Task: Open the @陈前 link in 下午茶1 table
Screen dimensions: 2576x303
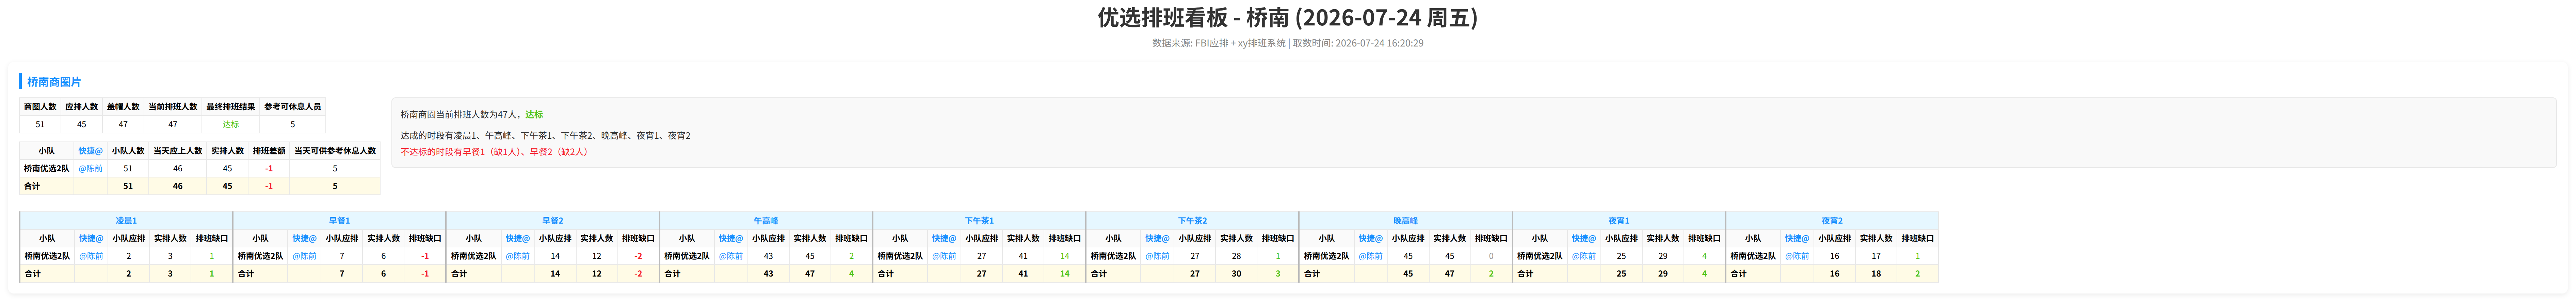Action: [x=944, y=256]
